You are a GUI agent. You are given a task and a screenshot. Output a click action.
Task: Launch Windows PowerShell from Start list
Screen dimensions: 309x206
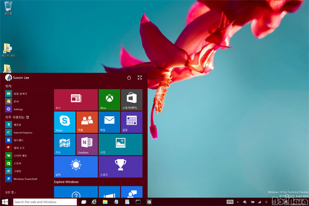(x=21, y=179)
